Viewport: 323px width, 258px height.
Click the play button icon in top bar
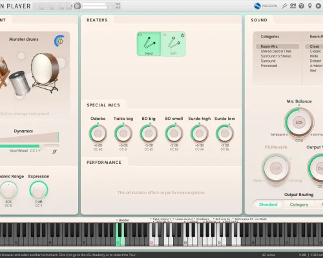coord(318,6)
